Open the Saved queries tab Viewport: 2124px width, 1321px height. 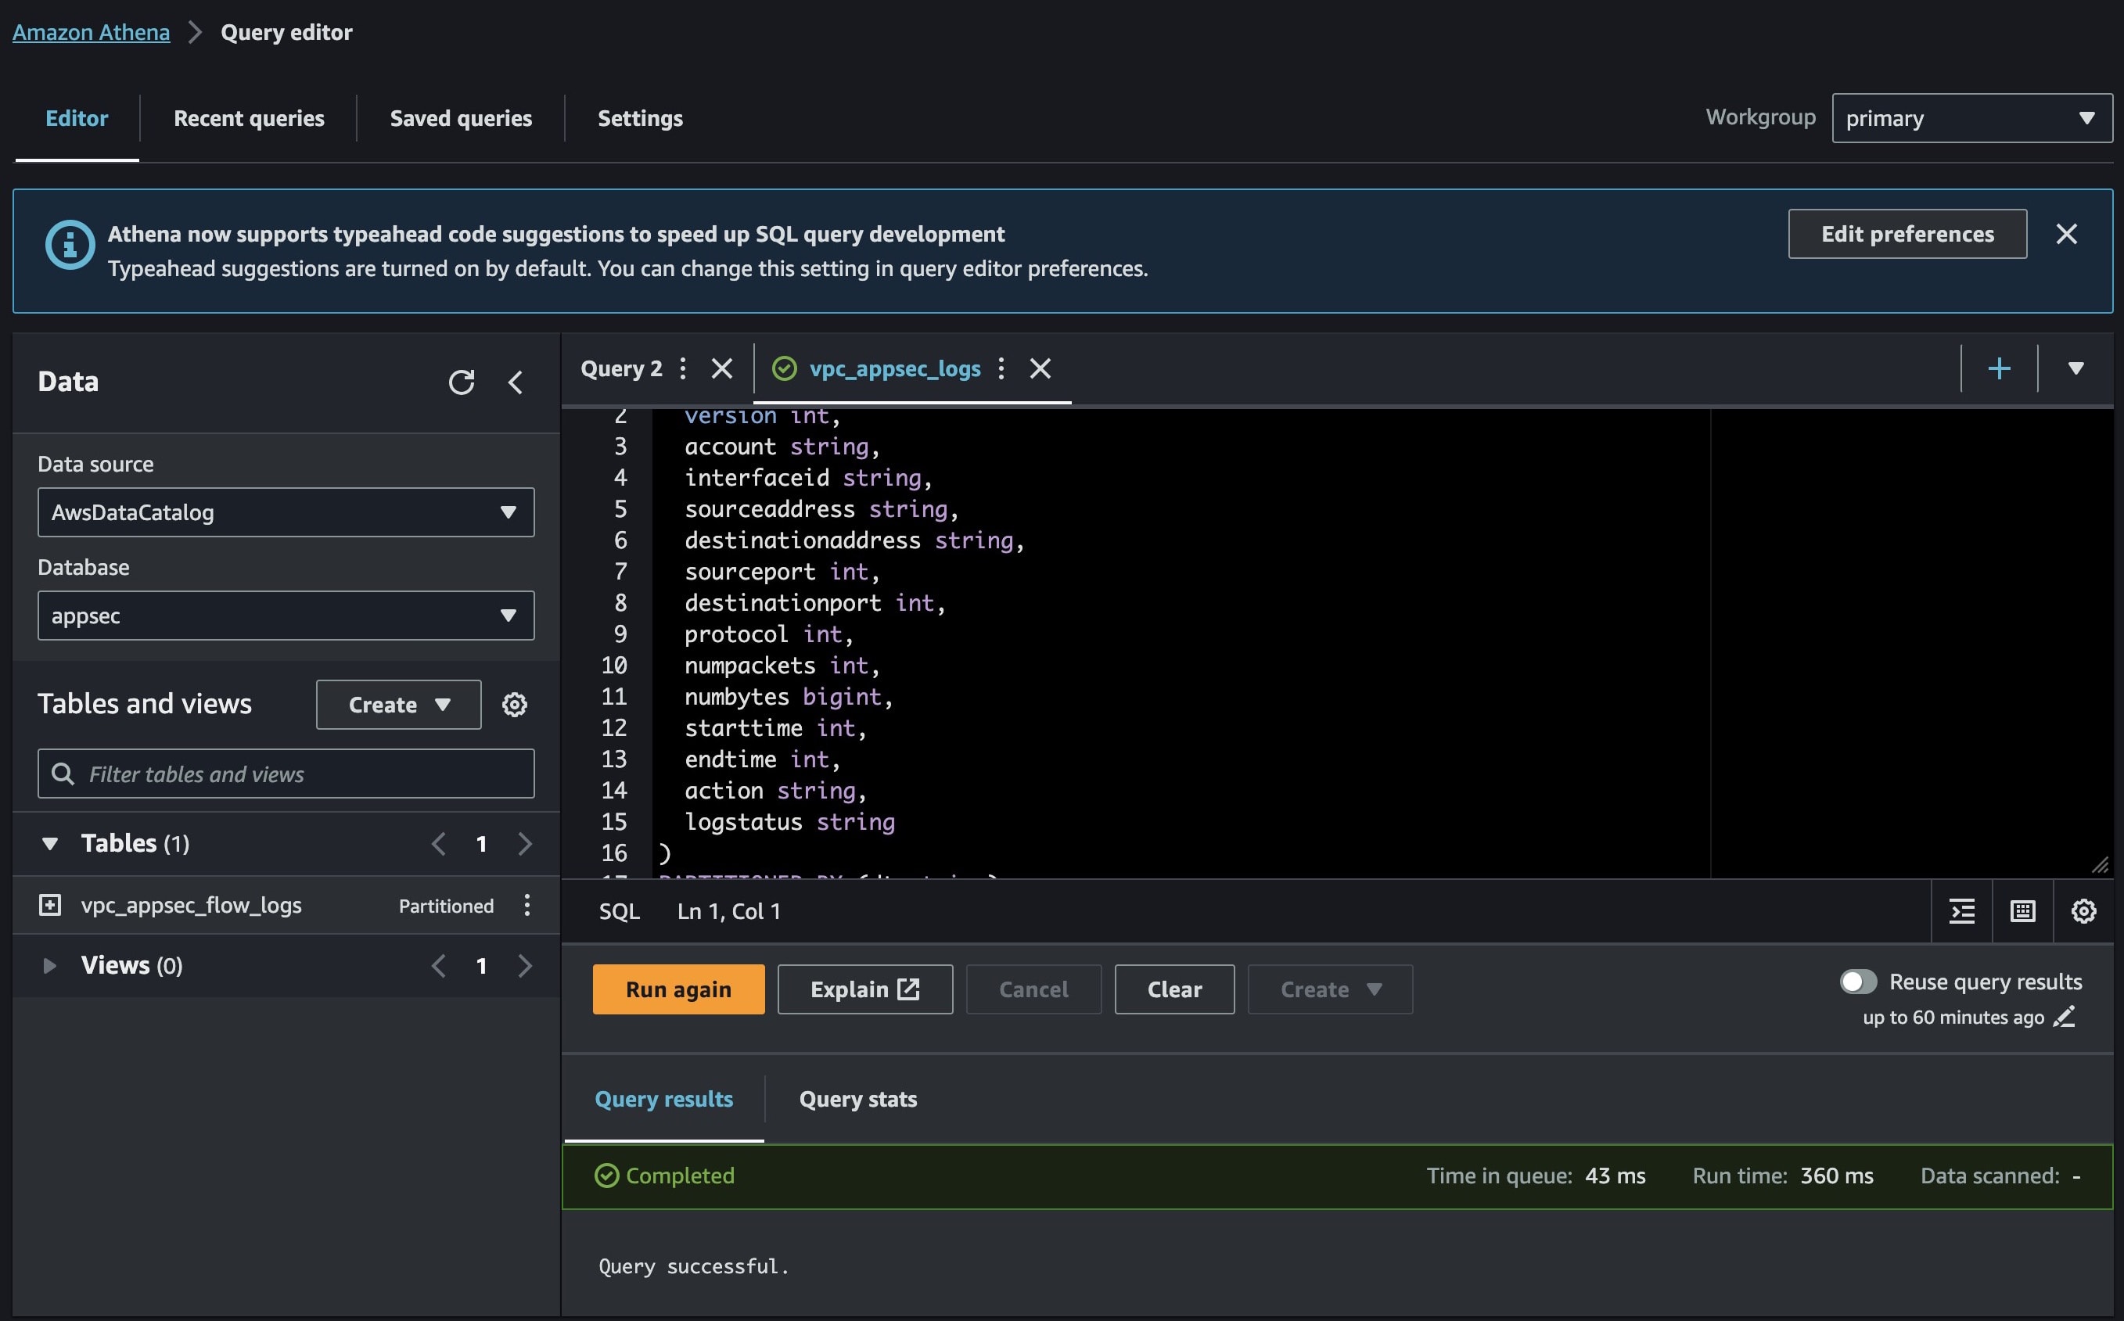[461, 118]
